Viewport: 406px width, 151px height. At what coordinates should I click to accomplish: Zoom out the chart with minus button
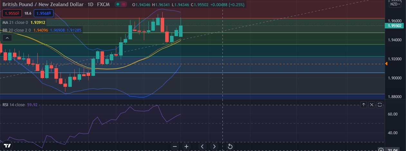[x=175, y=146]
